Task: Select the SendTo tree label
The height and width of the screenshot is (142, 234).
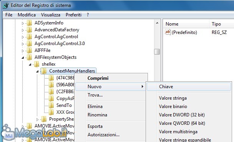Action: 64,105
